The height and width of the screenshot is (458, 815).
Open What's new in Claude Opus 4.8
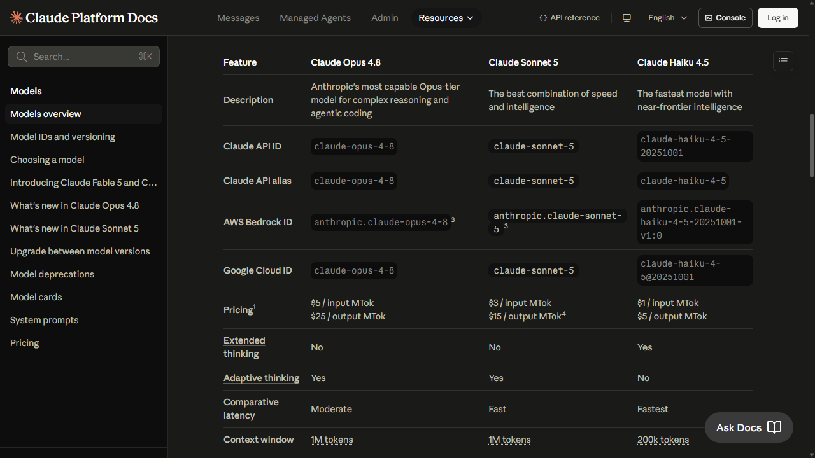pyautogui.click(x=74, y=205)
